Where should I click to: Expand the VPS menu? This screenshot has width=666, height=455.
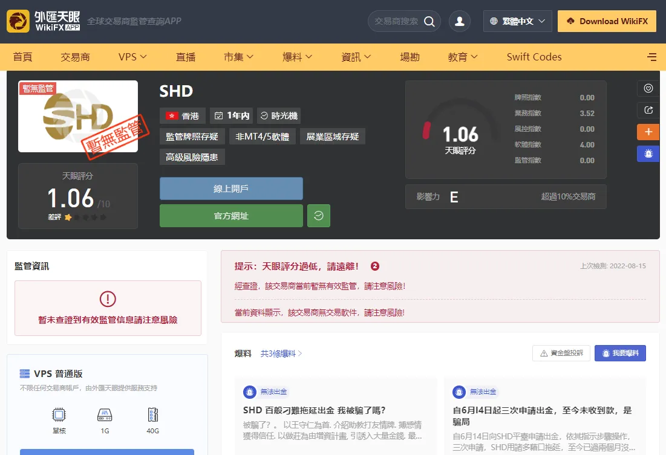coord(132,57)
